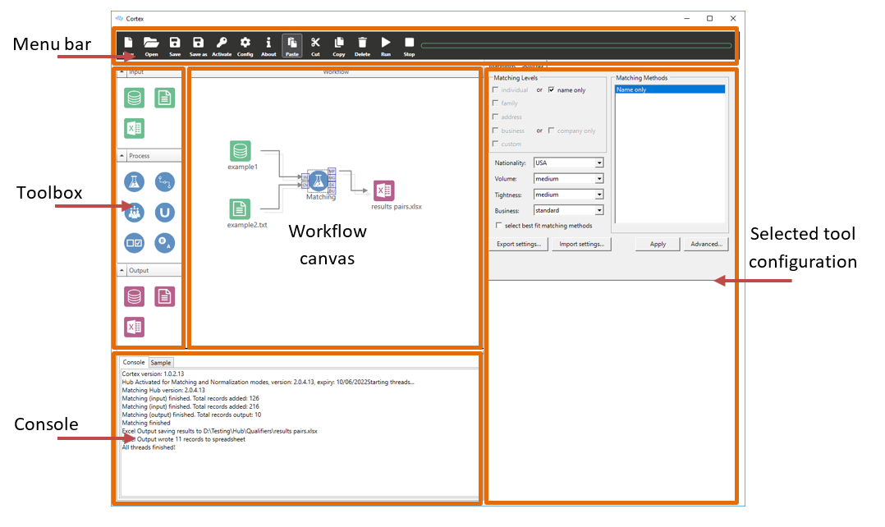Pick the U-shaped process tool in the toolbox
This screenshot has height=527, width=885.
click(x=165, y=212)
